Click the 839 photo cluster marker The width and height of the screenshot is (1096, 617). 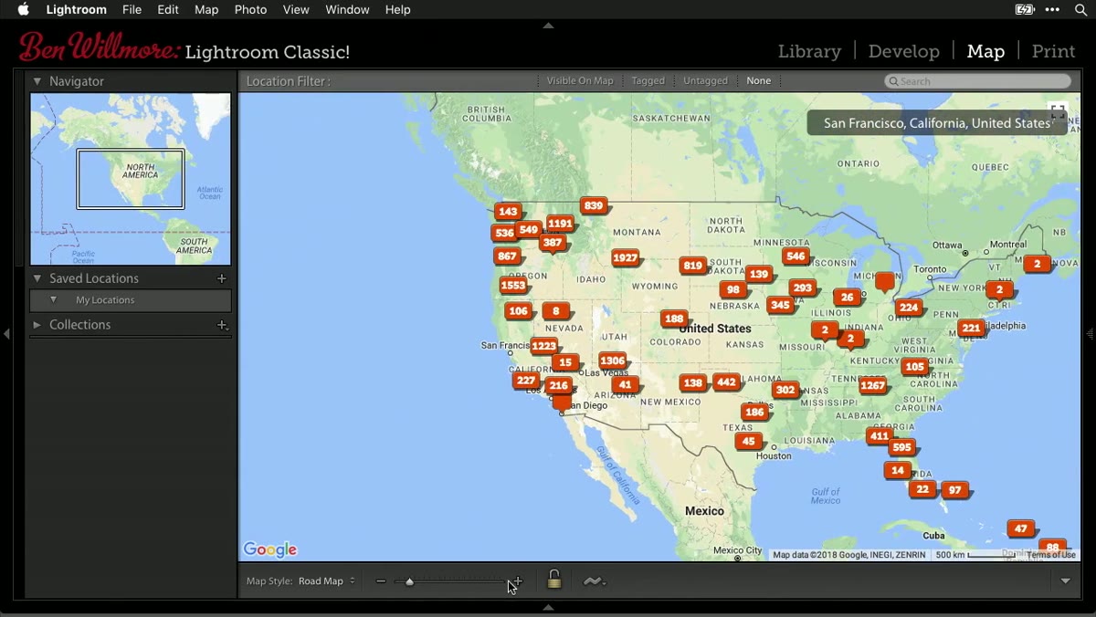pos(594,206)
